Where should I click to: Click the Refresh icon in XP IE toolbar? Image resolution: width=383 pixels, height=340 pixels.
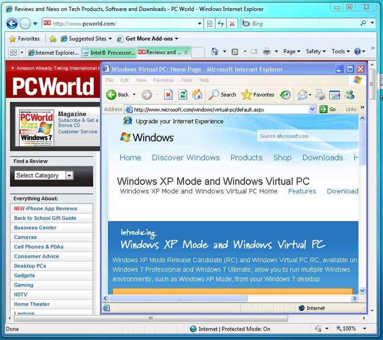tap(183, 94)
